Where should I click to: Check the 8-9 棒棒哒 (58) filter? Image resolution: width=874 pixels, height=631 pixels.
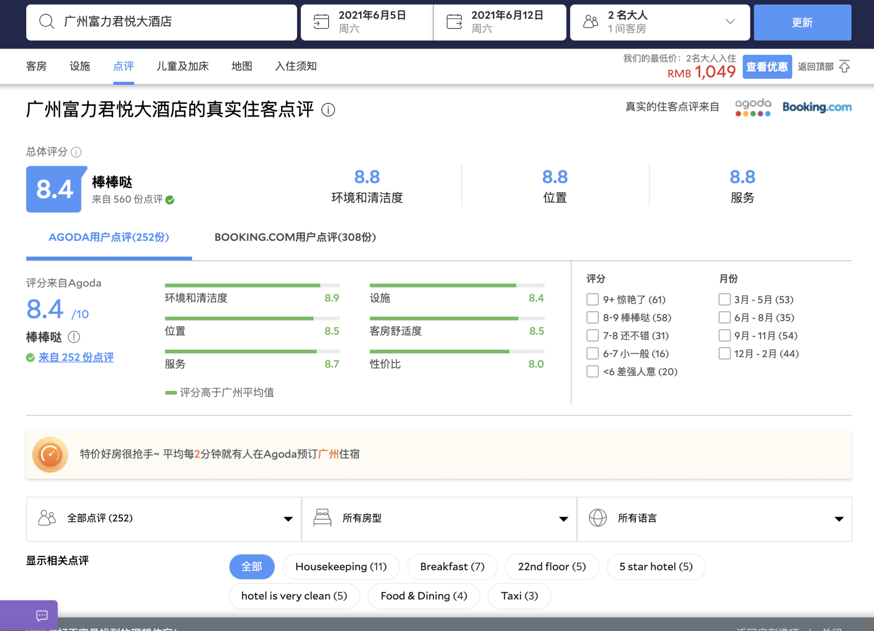[x=592, y=317]
